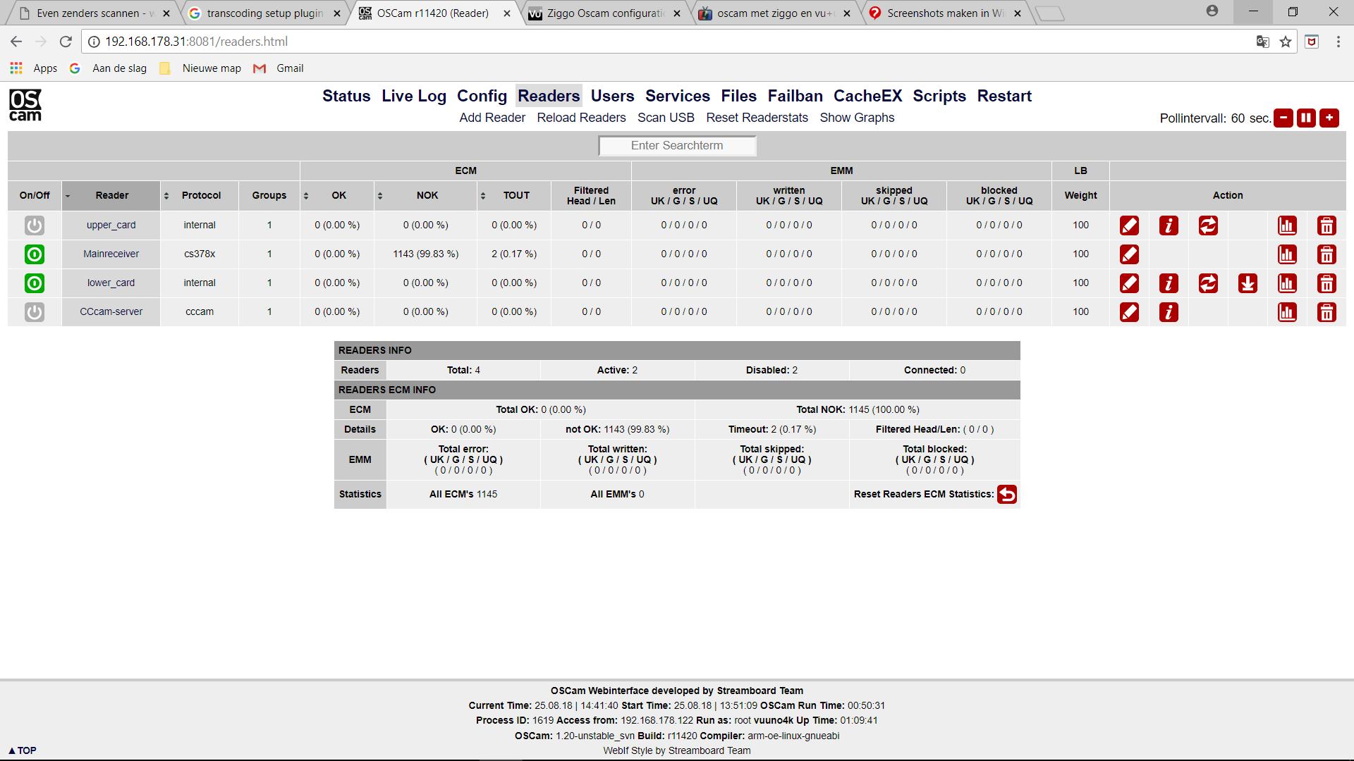This screenshot has height=761, width=1354.
Task: Pause the poll interval refresh
Action: click(1306, 118)
